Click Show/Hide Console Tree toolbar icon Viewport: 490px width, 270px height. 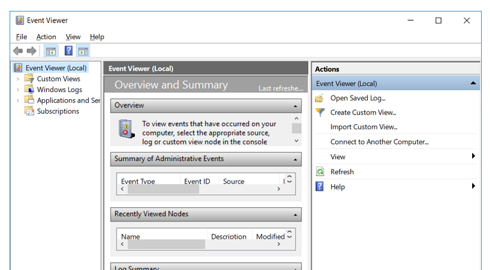pos(51,51)
